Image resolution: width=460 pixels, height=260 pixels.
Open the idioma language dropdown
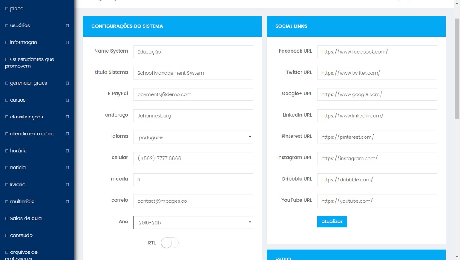pyautogui.click(x=193, y=137)
